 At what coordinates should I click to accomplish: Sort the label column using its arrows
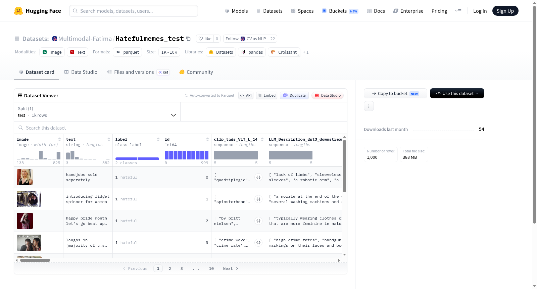click(158, 139)
